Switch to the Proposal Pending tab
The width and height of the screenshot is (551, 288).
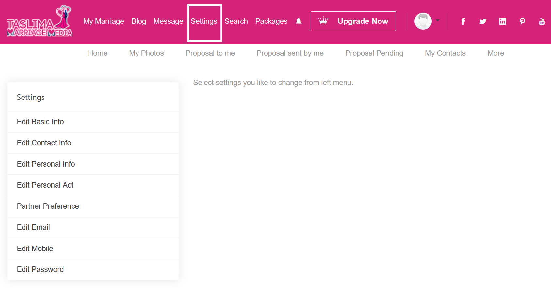[x=374, y=53]
